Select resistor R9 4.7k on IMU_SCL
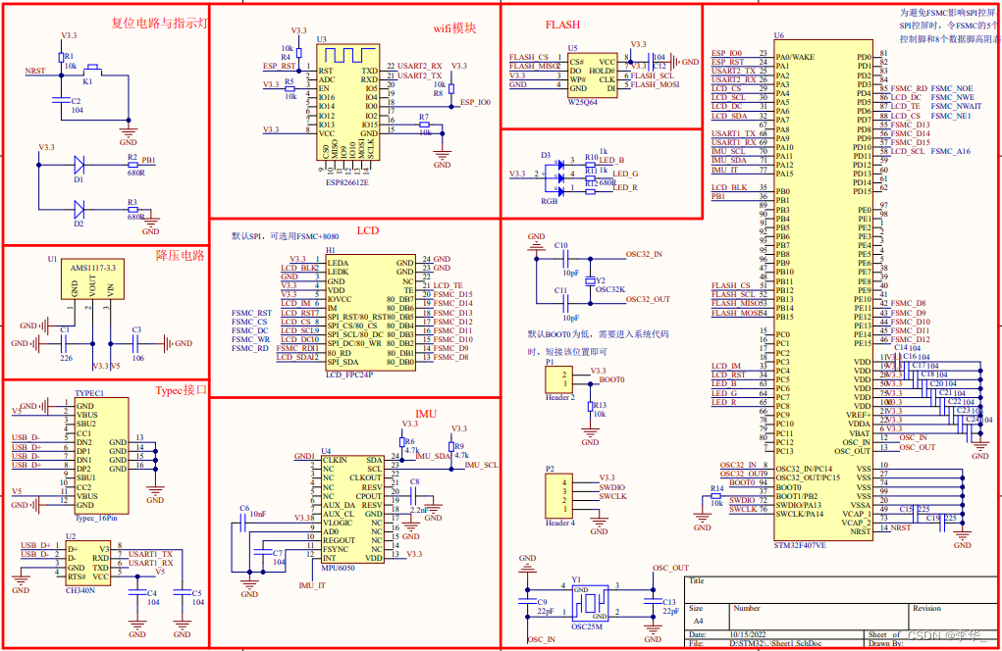 pyautogui.click(x=451, y=447)
